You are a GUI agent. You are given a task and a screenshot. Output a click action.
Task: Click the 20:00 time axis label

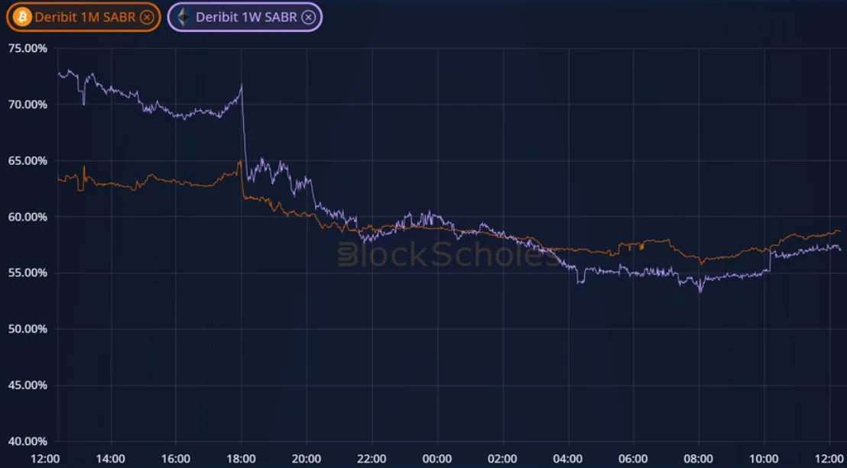(307, 460)
